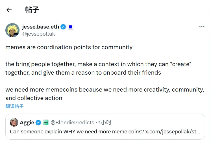The image size is (211, 143).
Task: Open the @jessepollak handle link
Action: [x=39, y=34]
